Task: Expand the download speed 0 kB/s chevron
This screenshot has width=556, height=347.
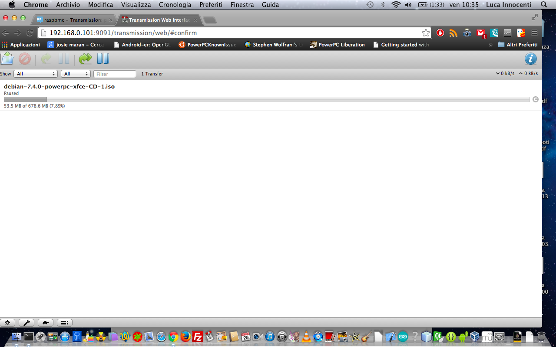Action: [x=498, y=73]
